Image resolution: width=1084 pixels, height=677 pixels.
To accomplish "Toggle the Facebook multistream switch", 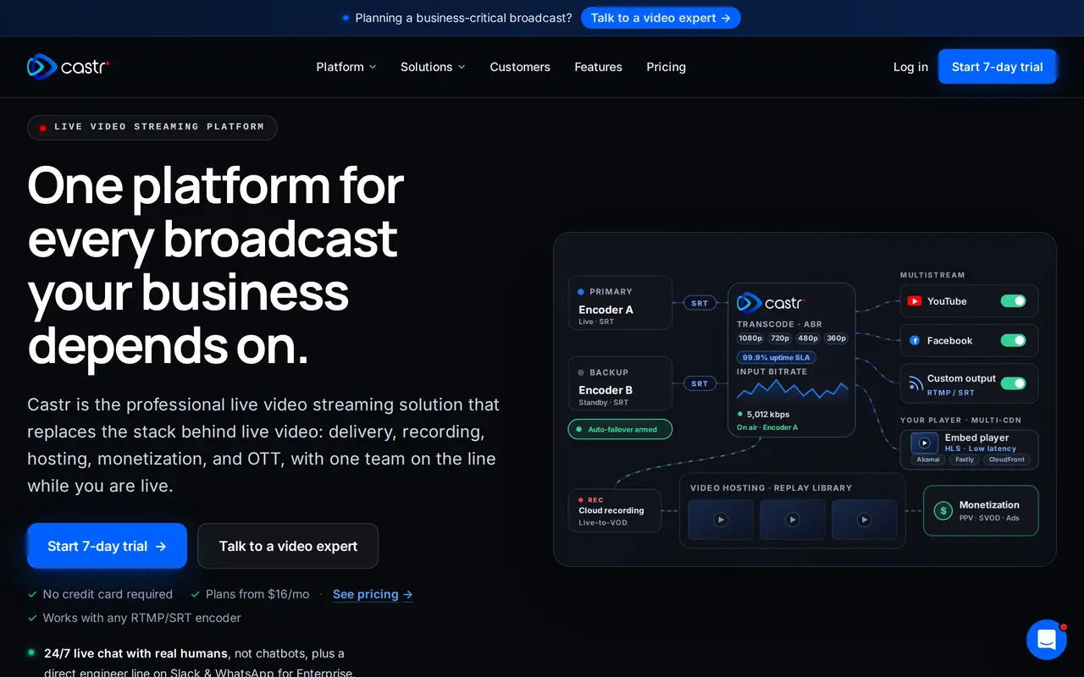I will coord(1013,340).
